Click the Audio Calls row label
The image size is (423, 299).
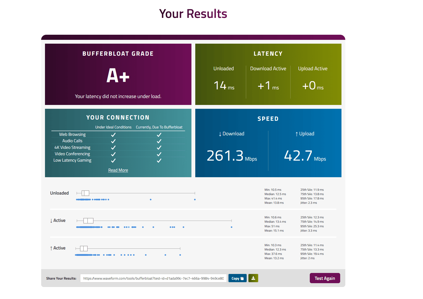[72, 141]
